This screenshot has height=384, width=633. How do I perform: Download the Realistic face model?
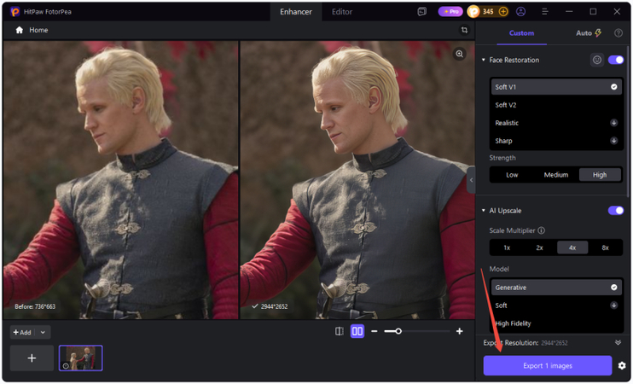[613, 123]
